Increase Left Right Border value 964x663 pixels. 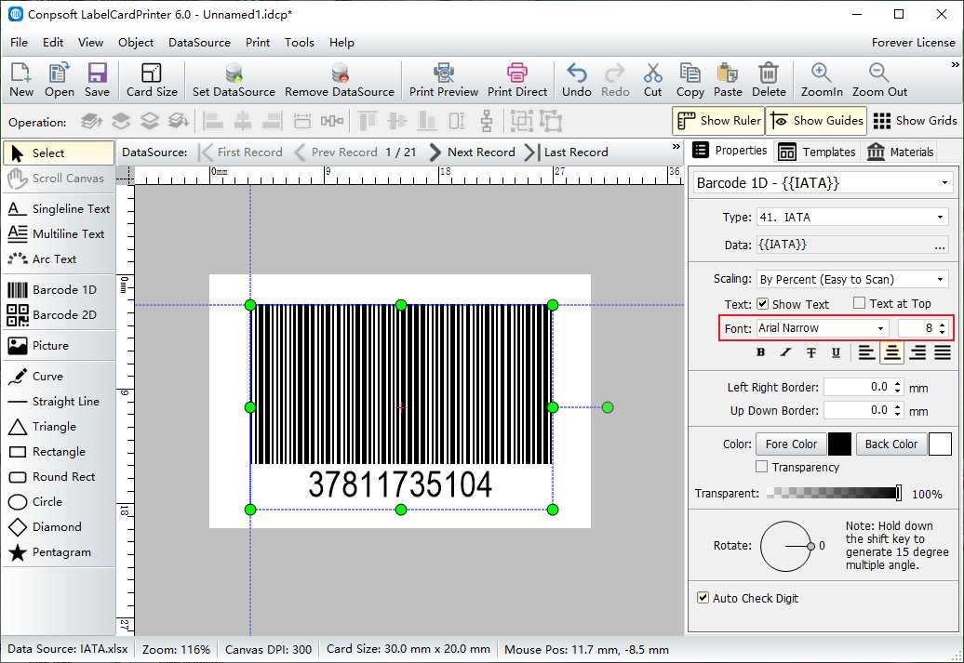click(898, 384)
